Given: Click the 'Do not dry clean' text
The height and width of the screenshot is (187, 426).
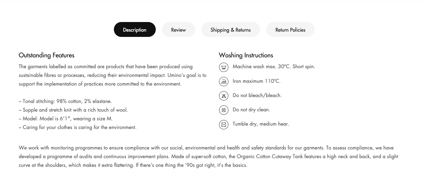Looking at the screenshot, I should click(251, 110).
